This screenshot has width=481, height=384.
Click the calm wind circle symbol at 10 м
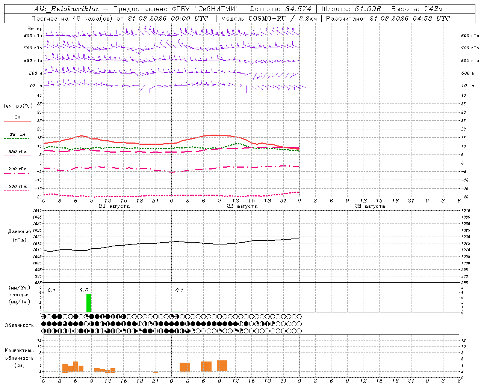241,85
